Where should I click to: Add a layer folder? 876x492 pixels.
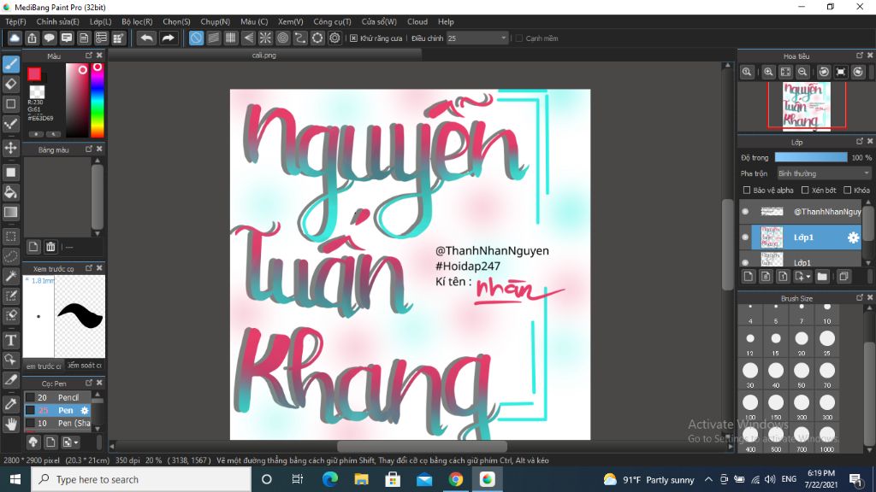[x=822, y=276]
